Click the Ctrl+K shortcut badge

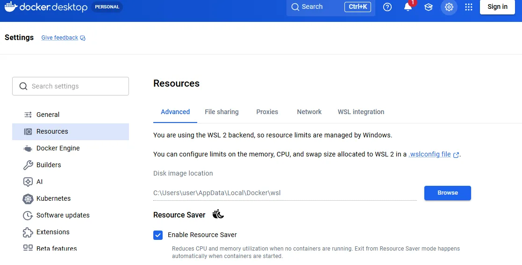(358, 7)
